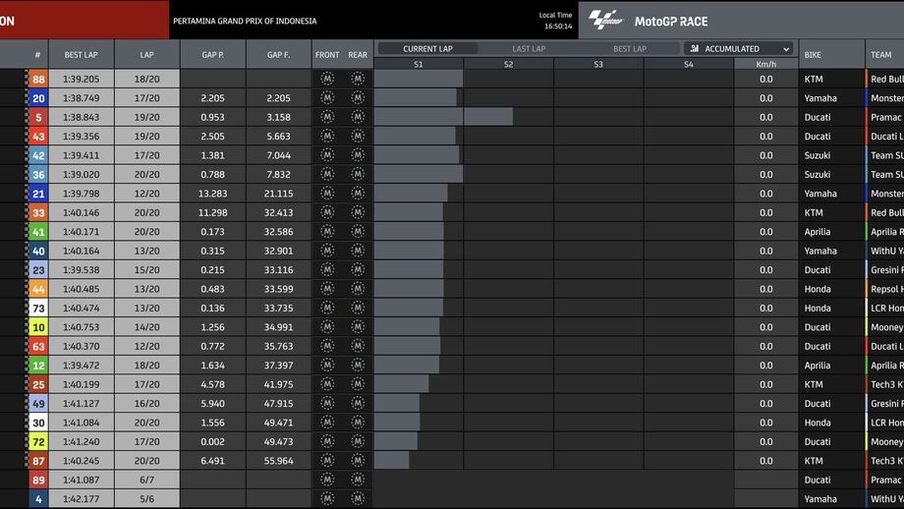This screenshot has width=904, height=509.
Task: Select rider number 73 badge
Action: point(38,308)
